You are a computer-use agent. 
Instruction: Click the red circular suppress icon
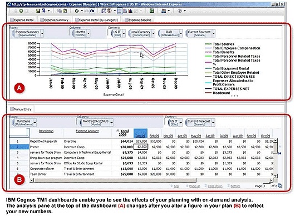tap(109, 11)
